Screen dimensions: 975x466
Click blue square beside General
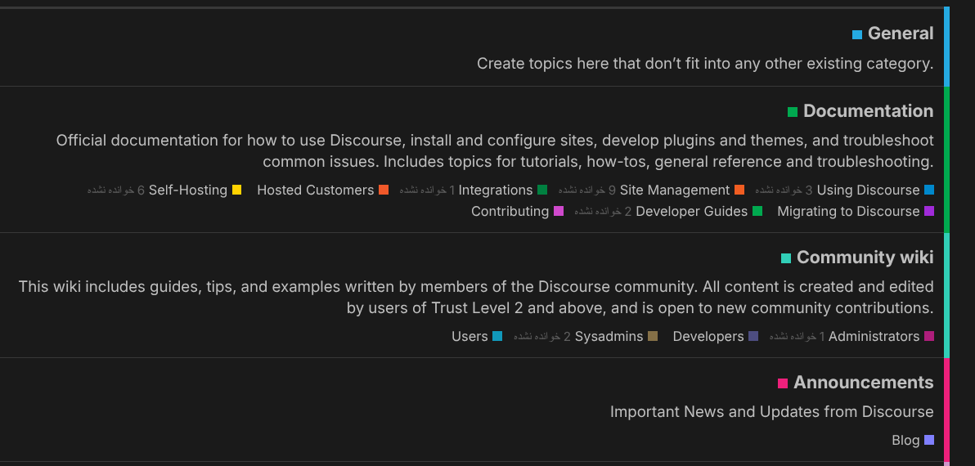(x=857, y=35)
